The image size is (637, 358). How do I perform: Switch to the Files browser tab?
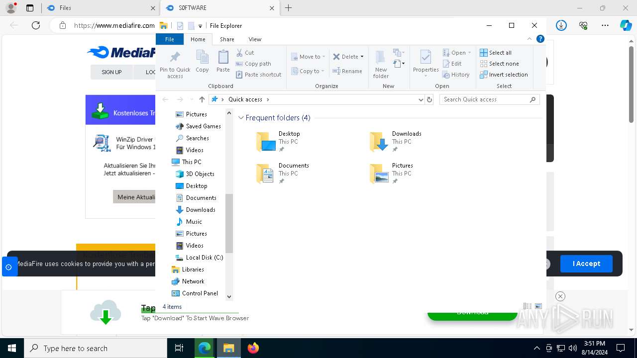click(100, 8)
